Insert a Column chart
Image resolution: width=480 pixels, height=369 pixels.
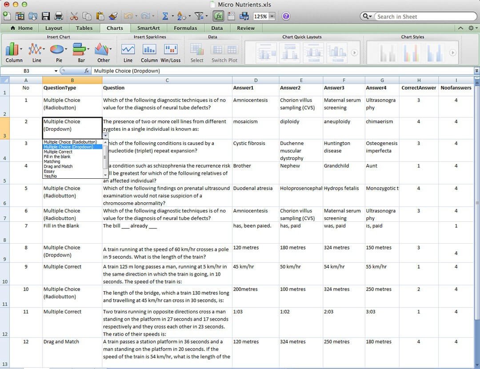click(x=14, y=52)
